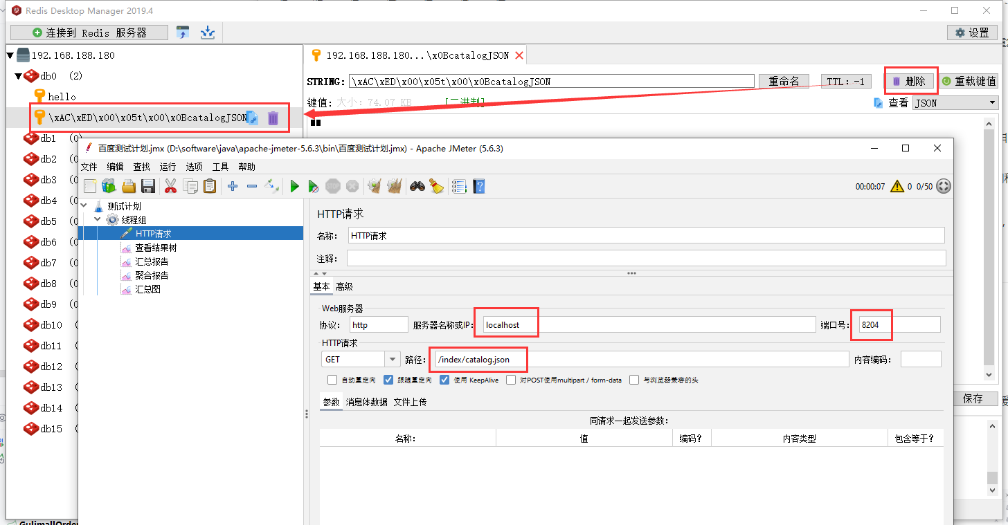Open the JSON view format dropdown in Redis
The height and width of the screenshot is (525, 1008).
point(955,102)
